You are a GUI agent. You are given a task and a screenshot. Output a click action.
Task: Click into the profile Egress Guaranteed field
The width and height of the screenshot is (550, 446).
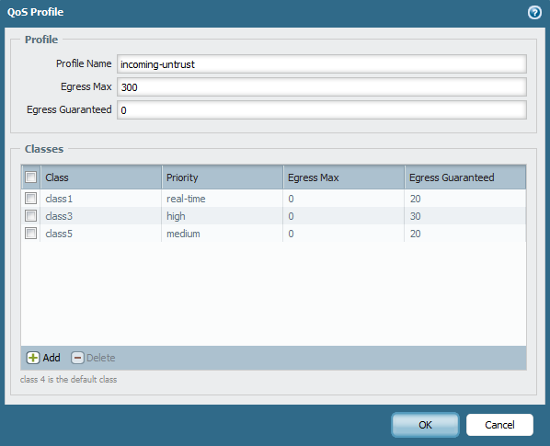[322, 110]
